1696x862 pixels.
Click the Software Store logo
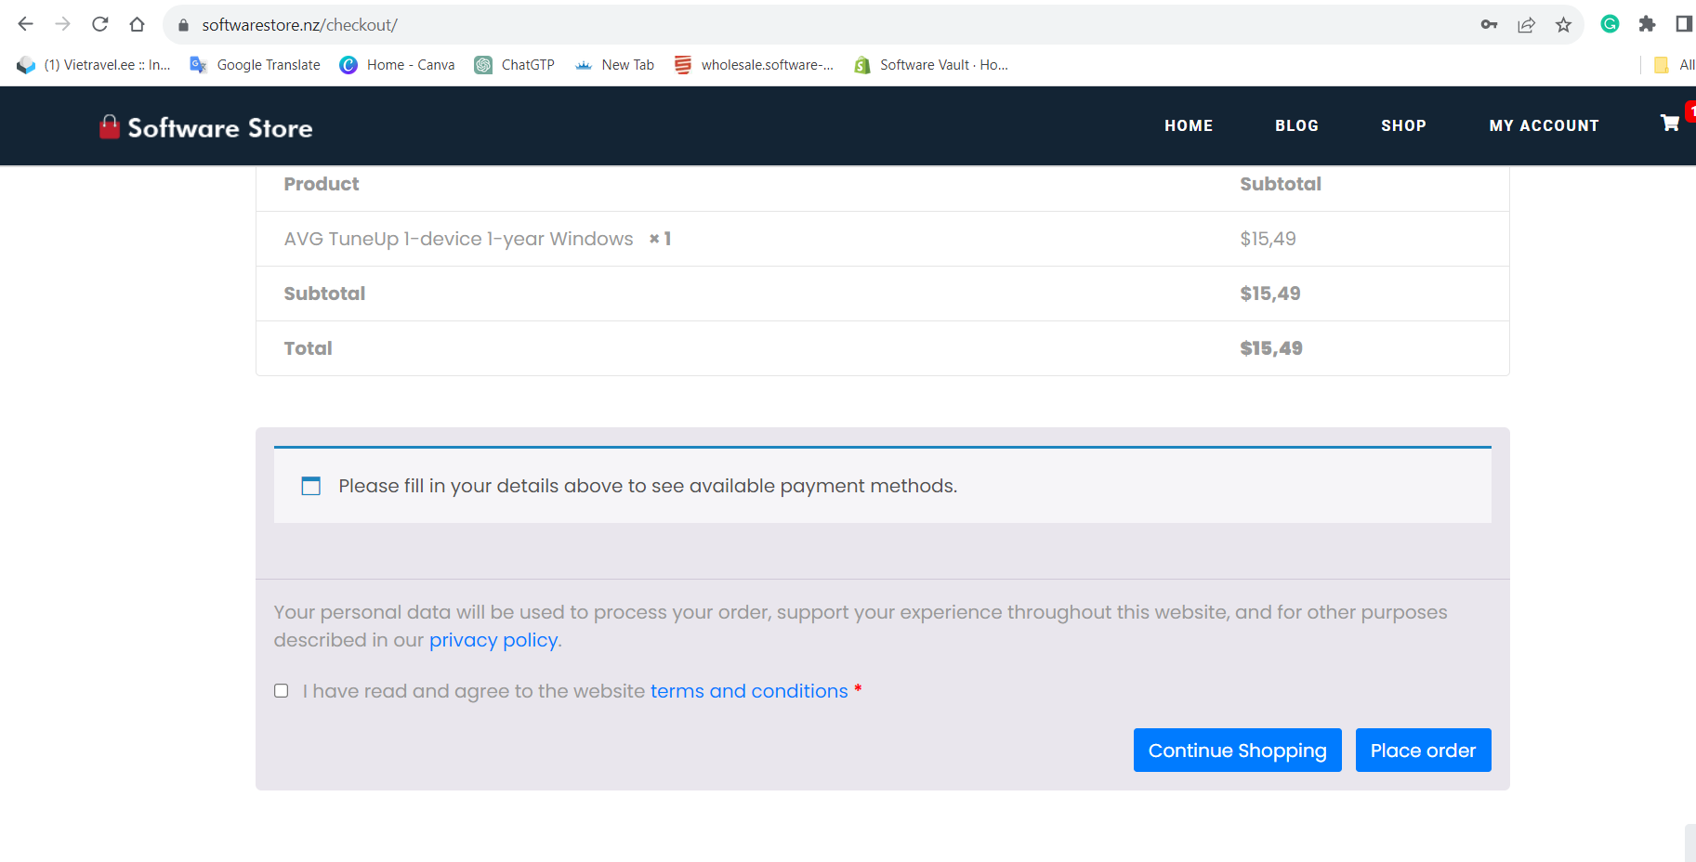click(x=206, y=127)
